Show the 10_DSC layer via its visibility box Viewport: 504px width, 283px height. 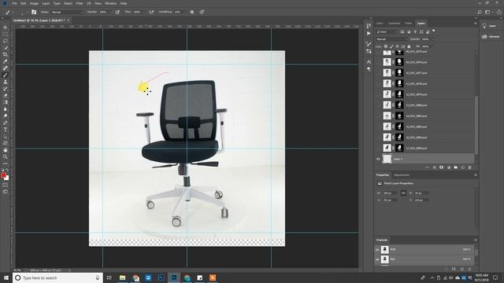pyautogui.click(x=378, y=73)
